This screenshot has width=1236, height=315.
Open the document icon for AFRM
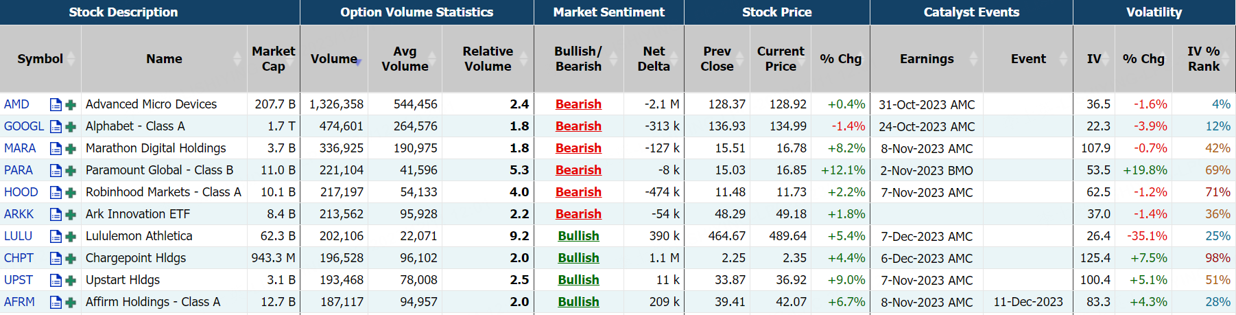pyautogui.click(x=56, y=302)
